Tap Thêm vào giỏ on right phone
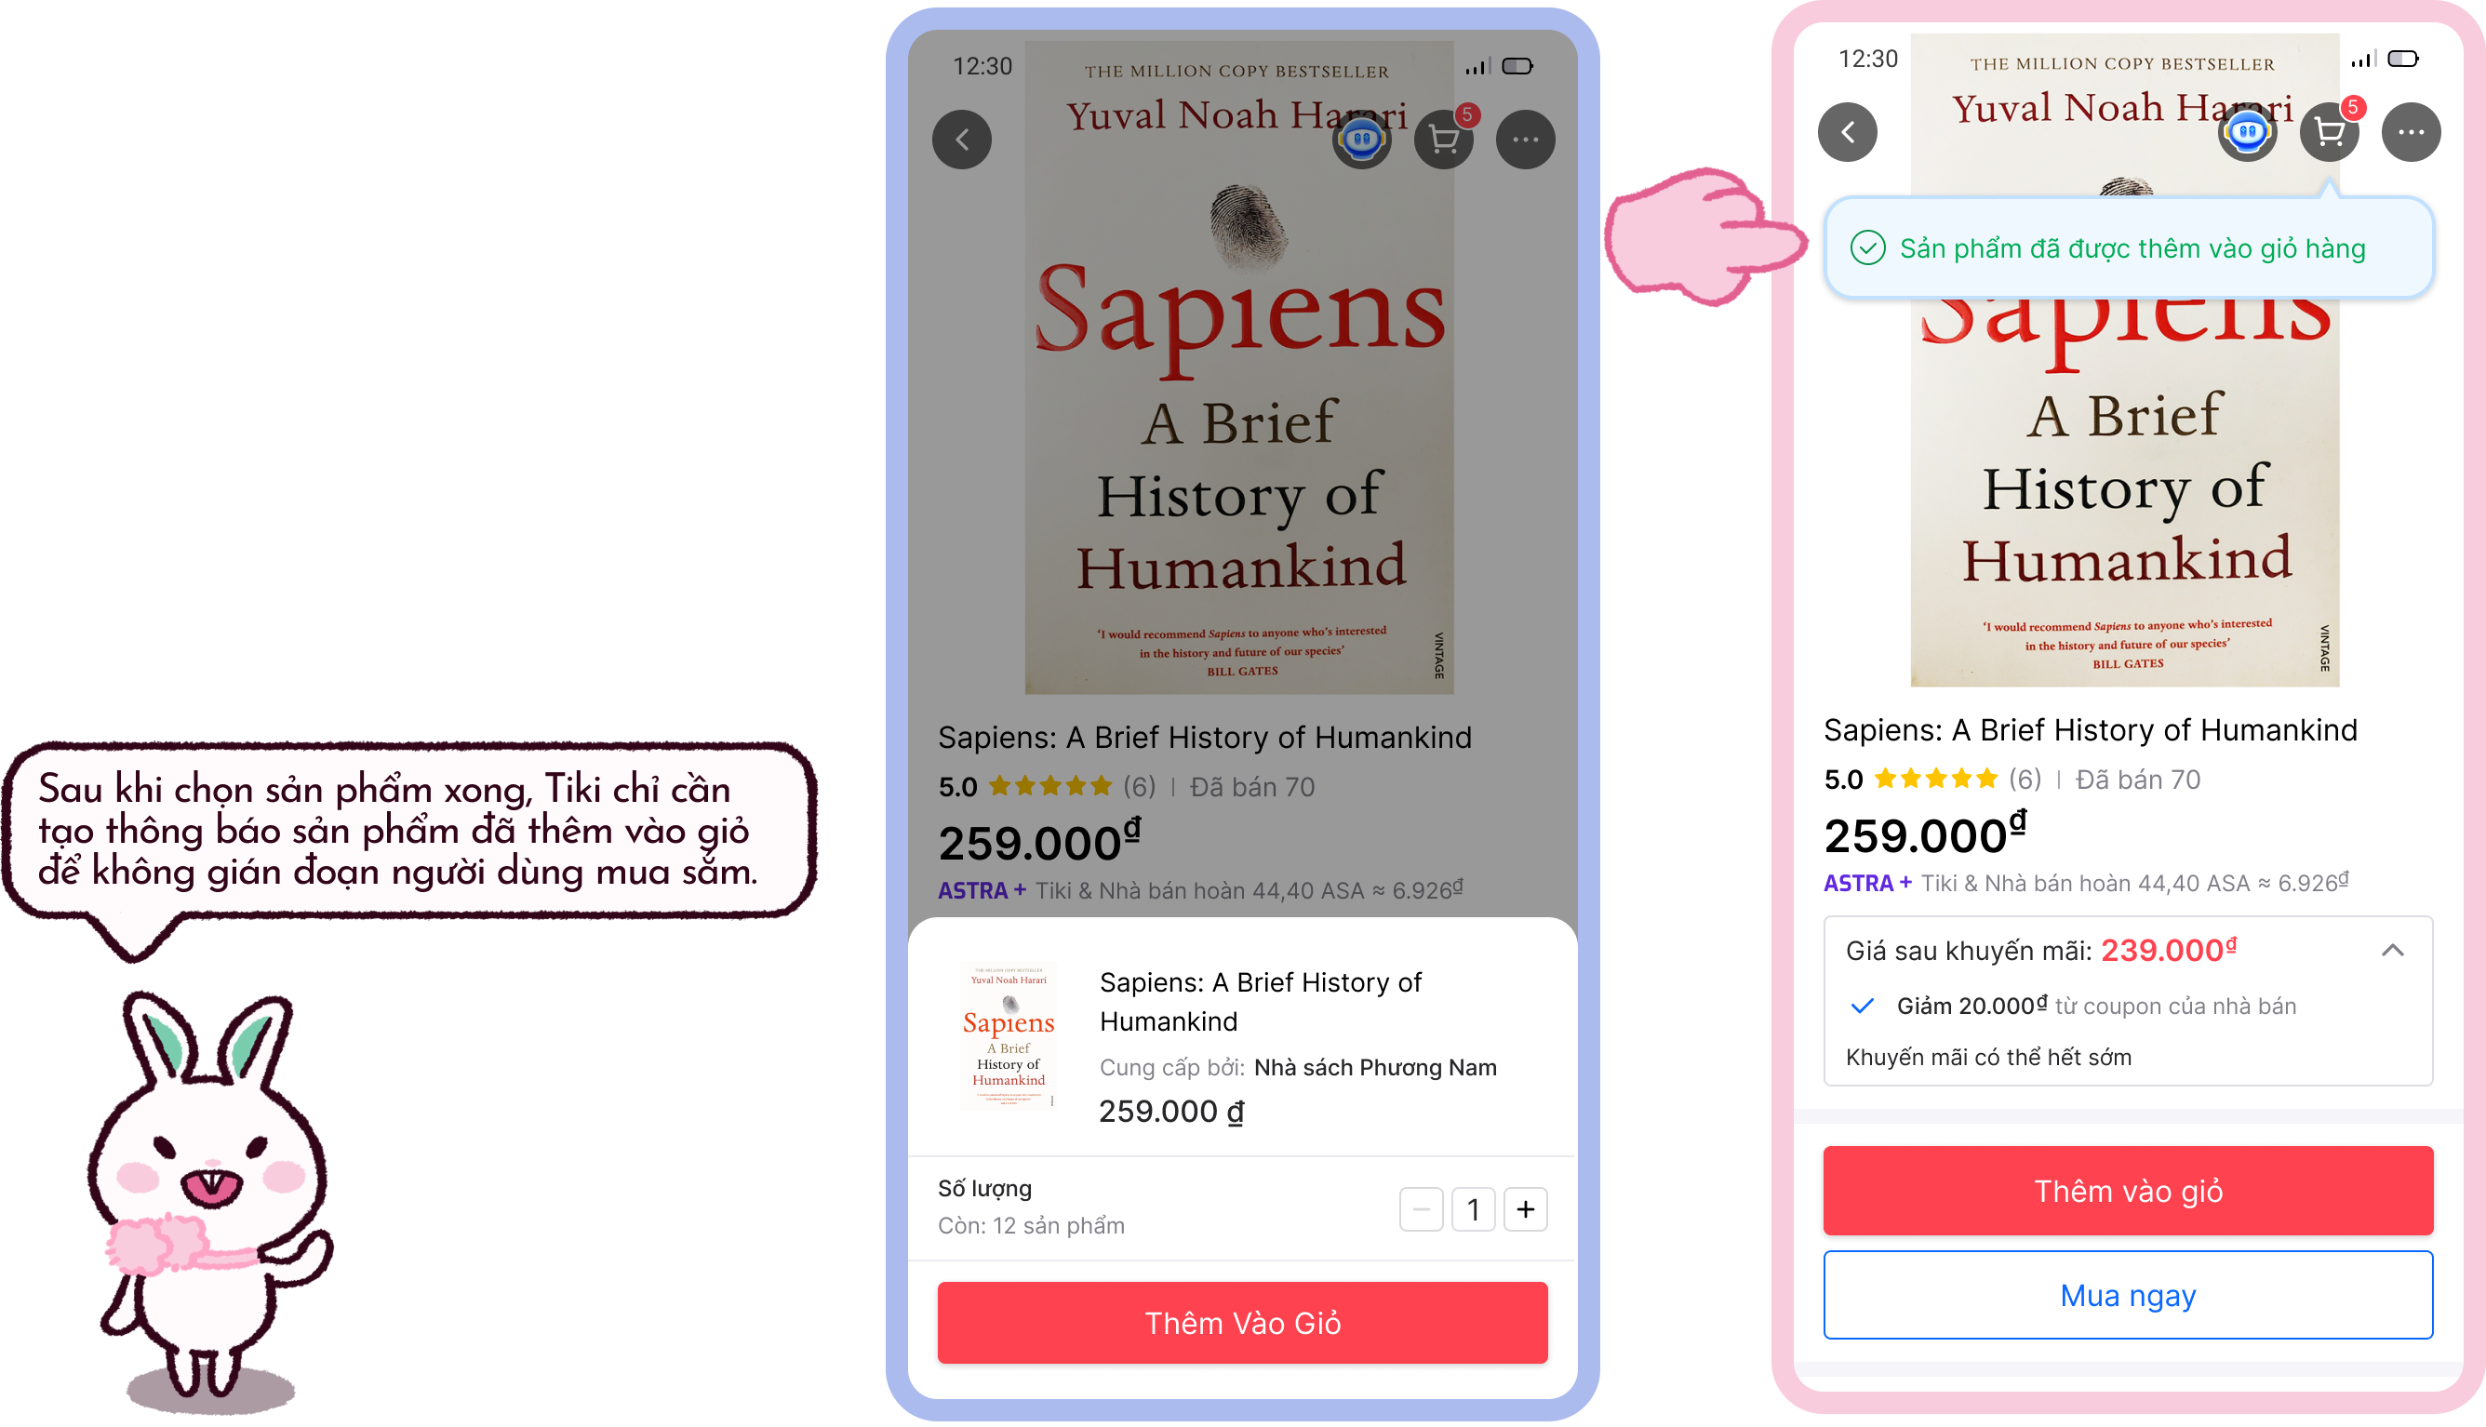 (x=2128, y=1190)
